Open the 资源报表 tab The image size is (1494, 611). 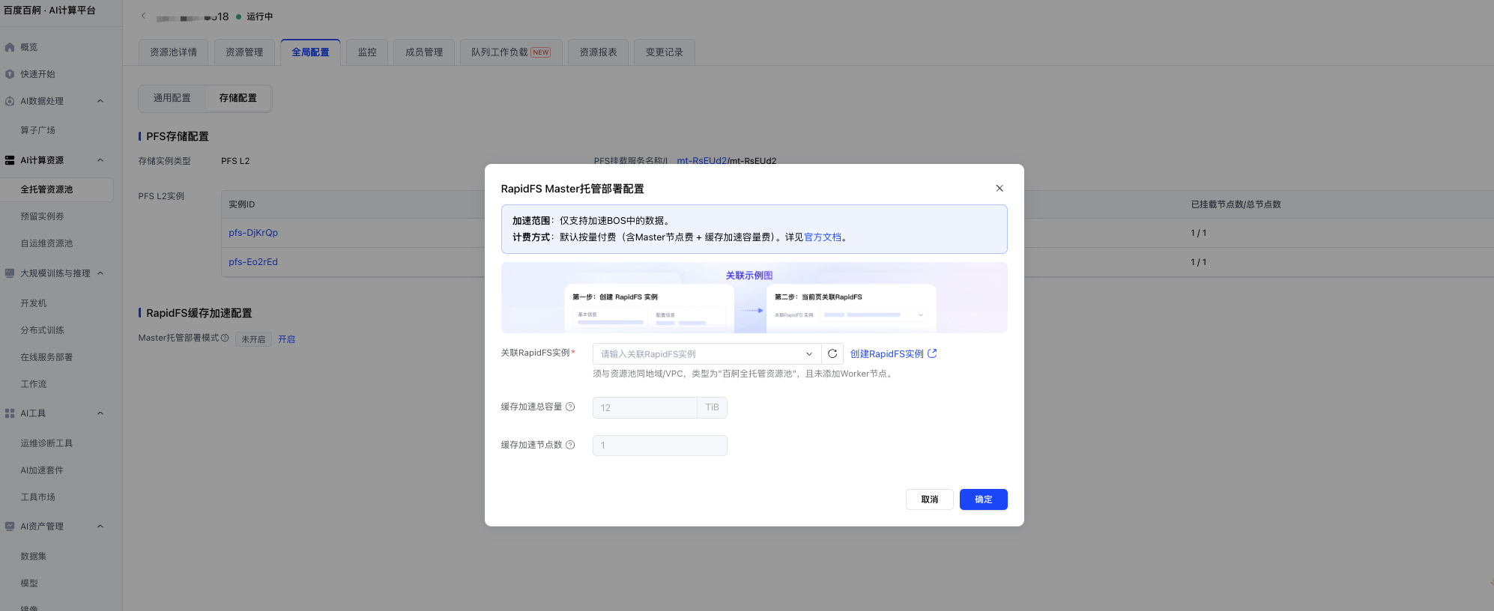coord(598,52)
